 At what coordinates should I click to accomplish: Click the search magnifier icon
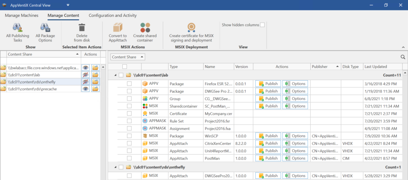403,57
